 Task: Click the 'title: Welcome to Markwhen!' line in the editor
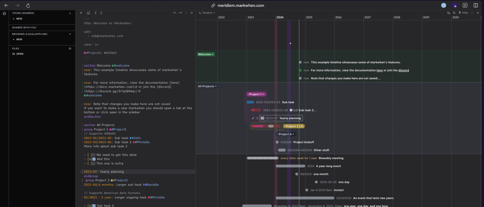tap(108, 23)
